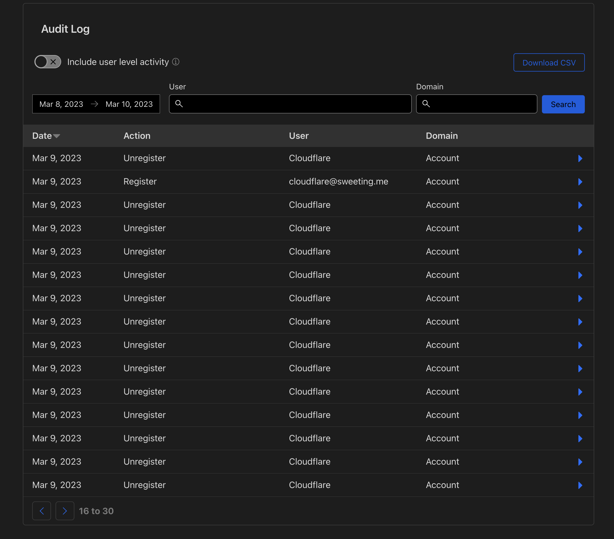Viewport: 614px width, 539px height.
Task: Click the Domain column header in table
Action: pyautogui.click(x=441, y=136)
